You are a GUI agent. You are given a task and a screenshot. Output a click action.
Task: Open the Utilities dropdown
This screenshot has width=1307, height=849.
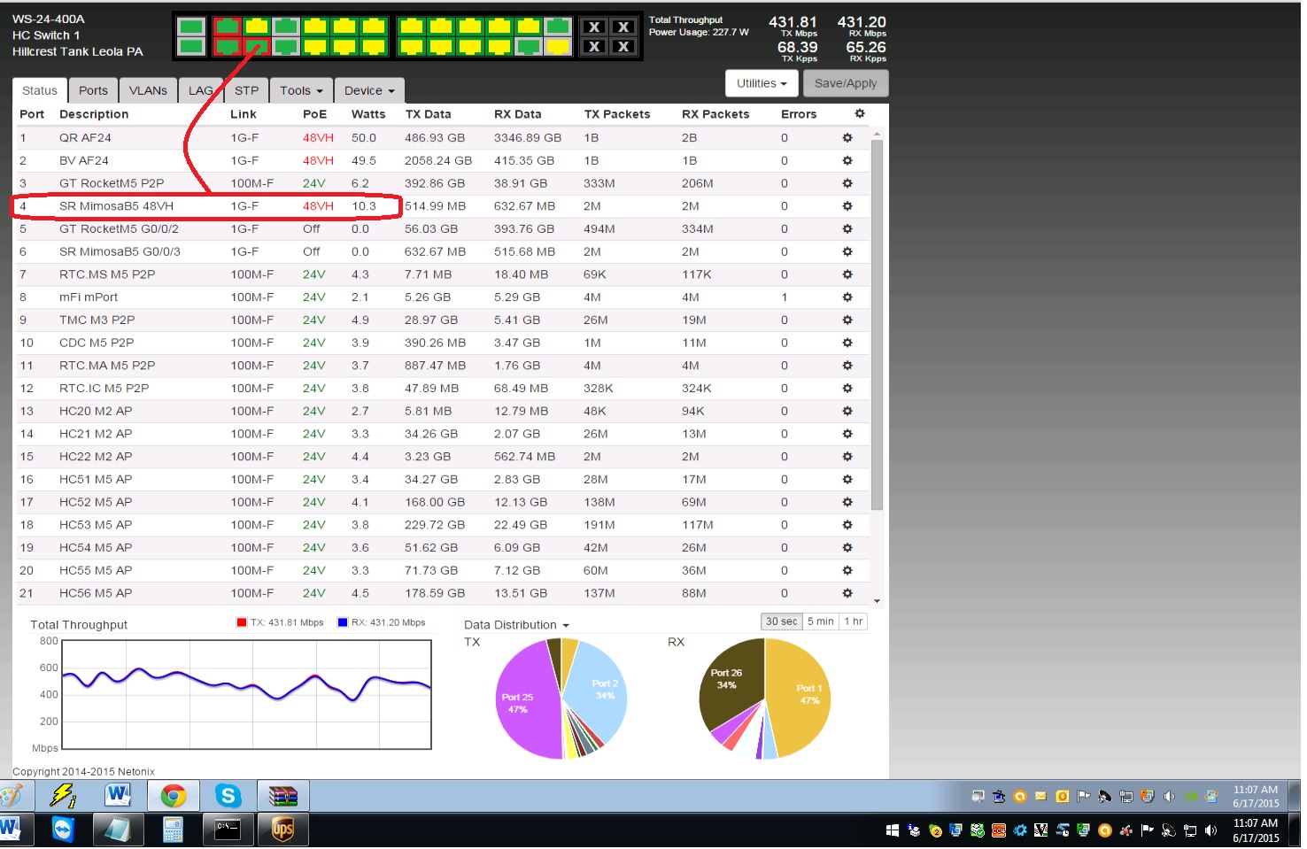click(762, 83)
